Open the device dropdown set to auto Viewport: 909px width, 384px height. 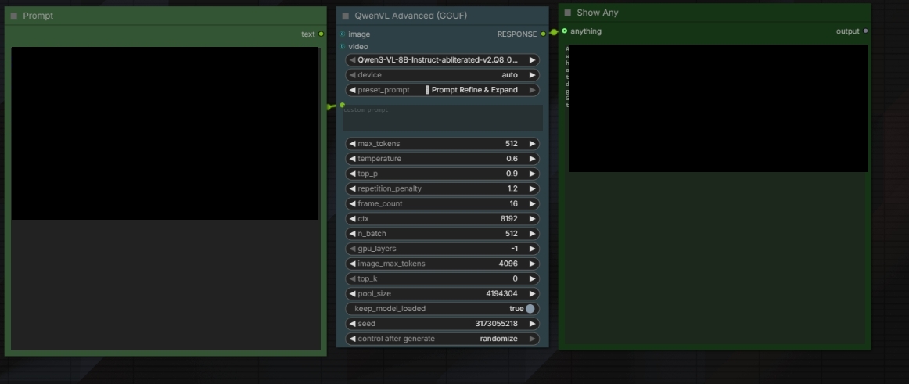[x=442, y=75]
